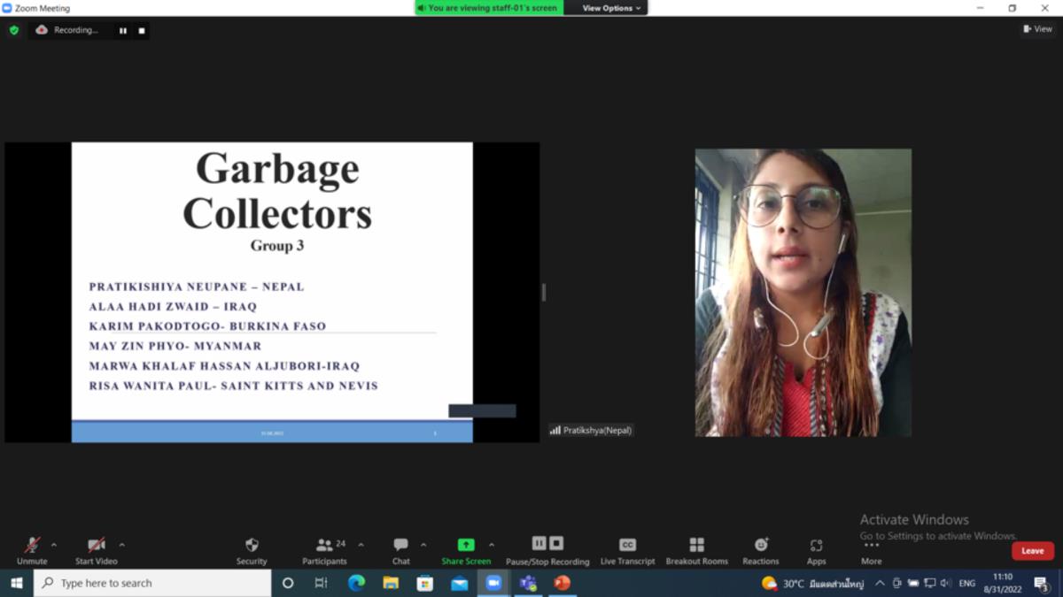Expand the arrow beside Participants
Image resolution: width=1063 pixels, height=597 pixels.
(361, 545)
